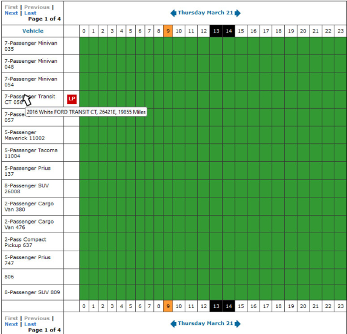Open the Last page link at top
This screenshot has height=334, width=347.
(30, 13)
